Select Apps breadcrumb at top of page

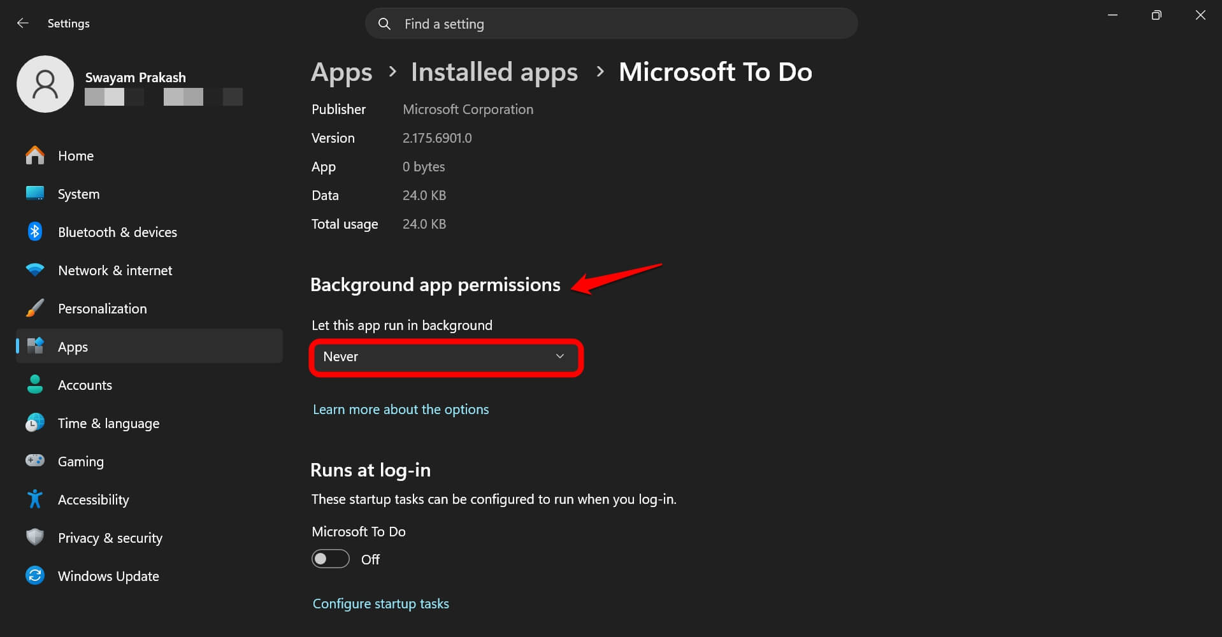click(x=341, y=72)
